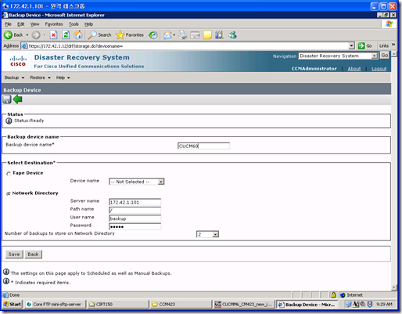The height and width of the screenshot is (314, 402).
Task: Click the taskbar clock showing 9:29 AM
Action: [x=384, y=305]
